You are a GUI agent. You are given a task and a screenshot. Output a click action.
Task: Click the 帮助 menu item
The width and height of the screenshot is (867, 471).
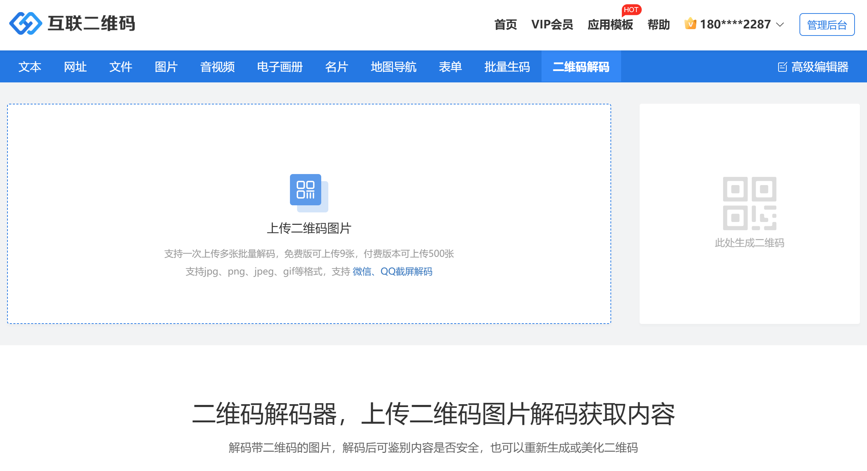[x=658, y=24]
